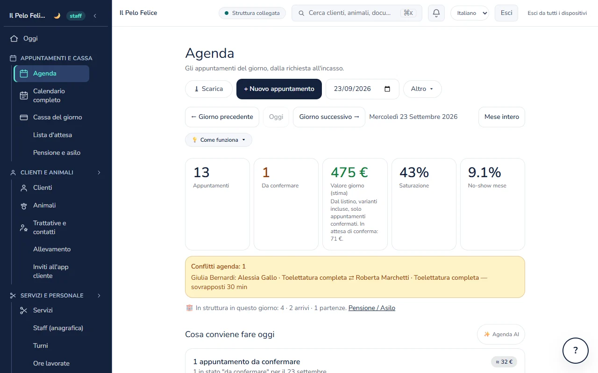Click the Conflitti agenda: 1 warning
The image size is (598, 373).
pyautogui.click(x=355, y=277)
